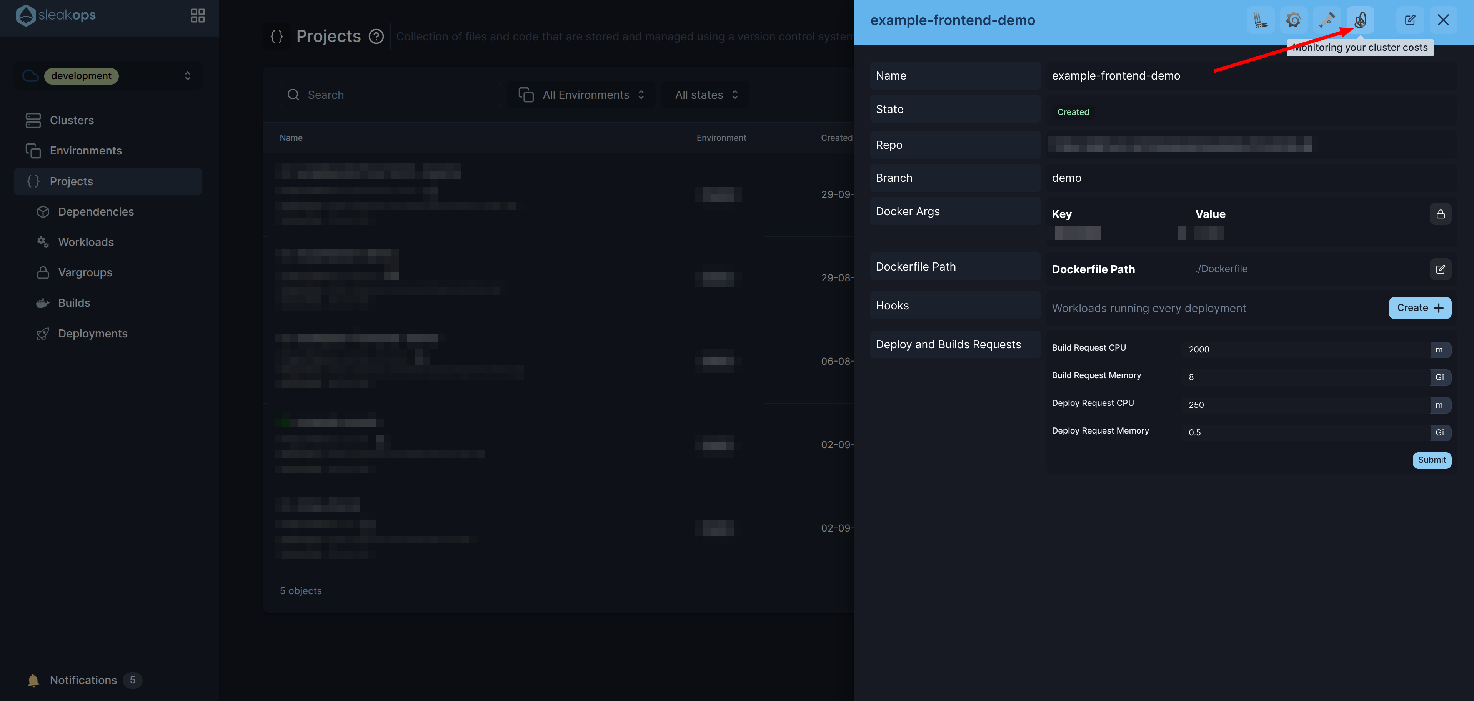Click the Projects help question mark

[376, 37]
